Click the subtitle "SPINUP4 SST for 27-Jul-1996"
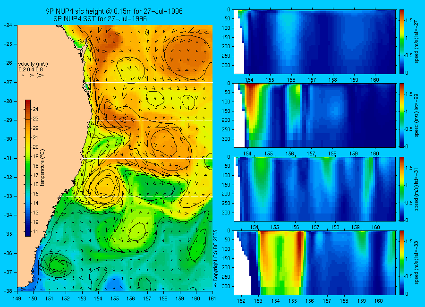 point(100,19)
